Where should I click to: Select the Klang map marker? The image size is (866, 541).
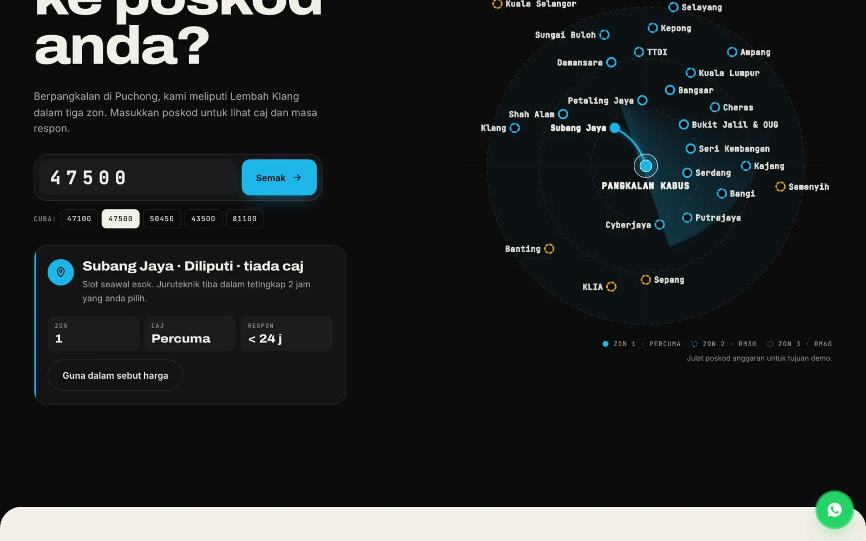(x=515, y=128)
